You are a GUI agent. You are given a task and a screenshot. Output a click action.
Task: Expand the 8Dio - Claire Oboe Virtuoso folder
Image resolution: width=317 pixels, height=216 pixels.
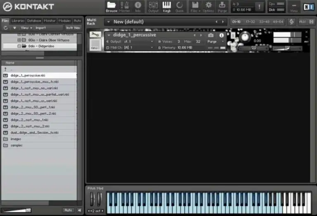pos(19,40)
